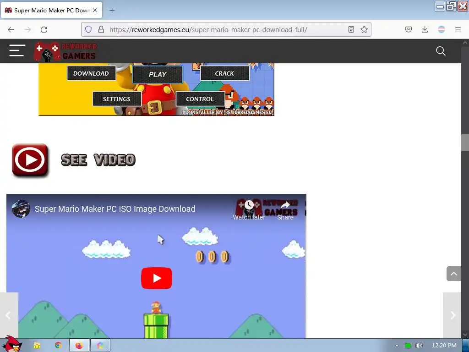
Task: Show hidden system tray icons
Action: (x=397, y=346)
